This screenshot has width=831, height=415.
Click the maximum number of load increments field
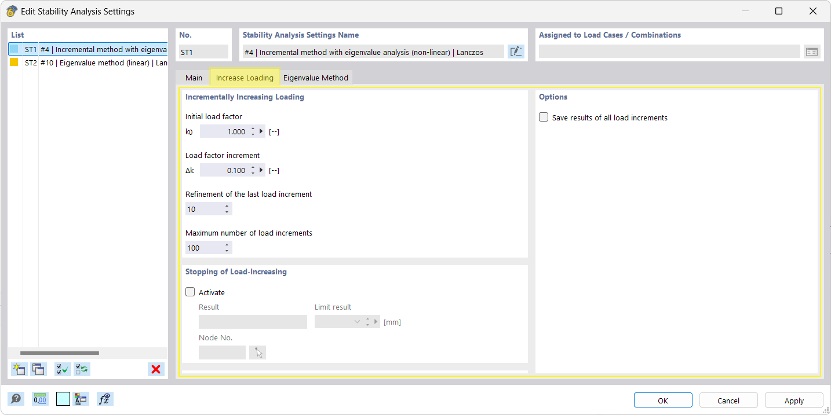tap(204, 248)
